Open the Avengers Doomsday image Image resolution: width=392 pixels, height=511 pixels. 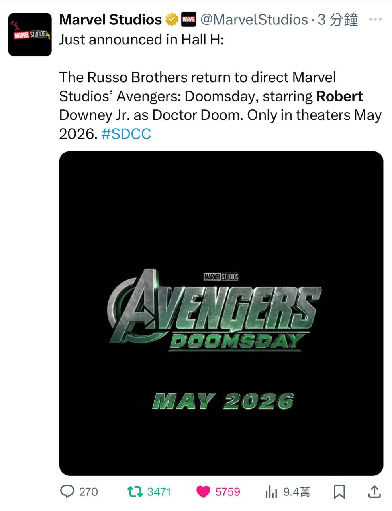coord(221,313)
